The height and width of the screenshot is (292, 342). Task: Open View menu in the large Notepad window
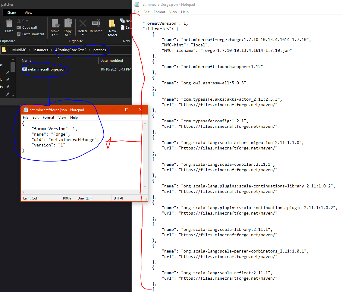173,12
